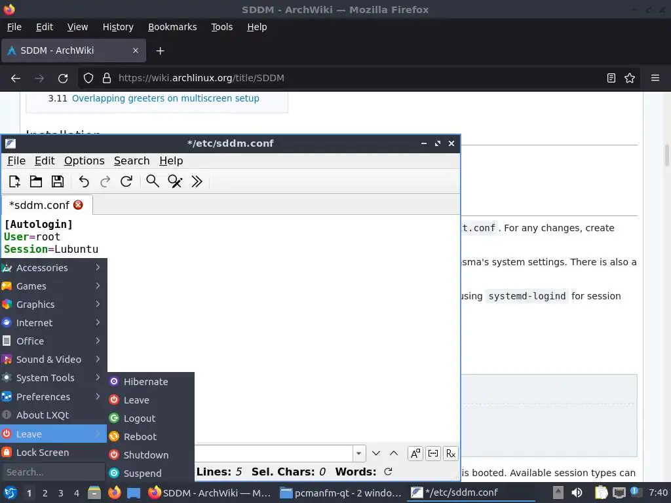The width and height of the screenshot is (671, 503).
Task: Toggle Firefox reader view icon
Action: point(611,79)
